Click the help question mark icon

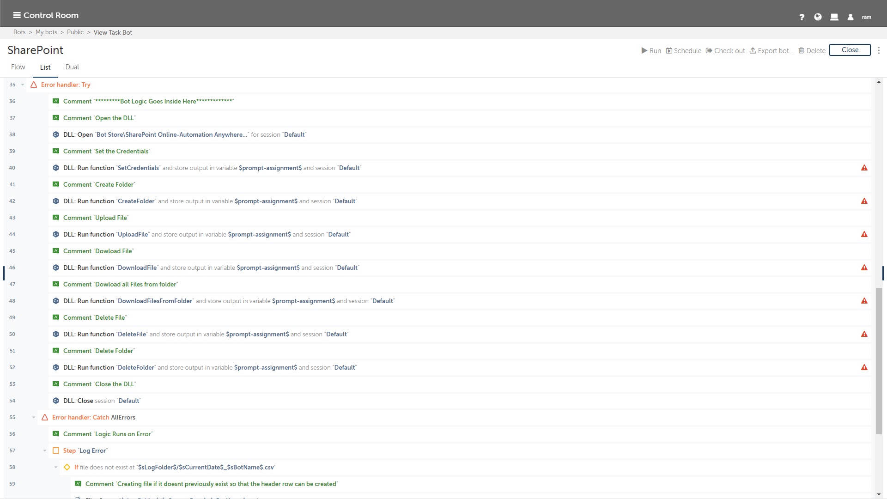coord(802,17)
